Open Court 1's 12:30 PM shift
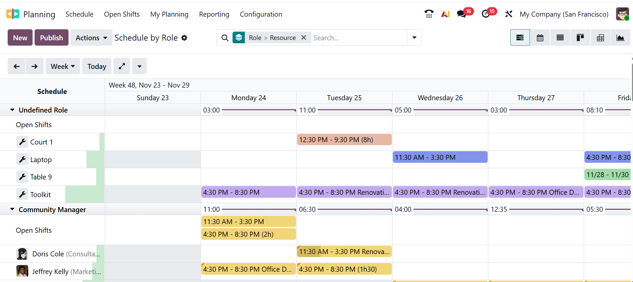The height and width of the screenshot is (282, 633). pyautogui.click(x=344, y=140)
